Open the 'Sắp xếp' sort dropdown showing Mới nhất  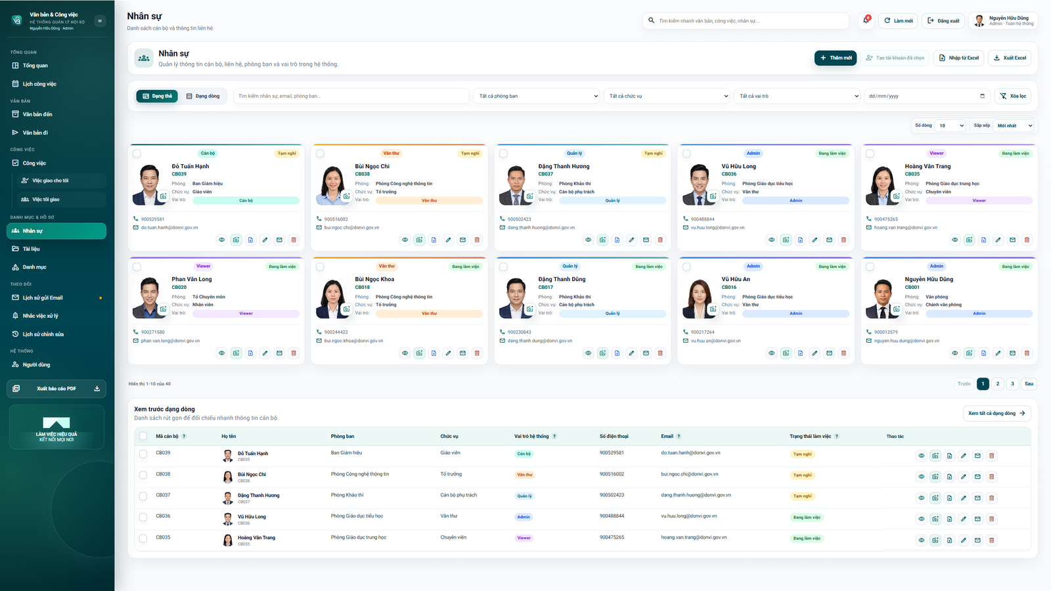coord(1014,125)
